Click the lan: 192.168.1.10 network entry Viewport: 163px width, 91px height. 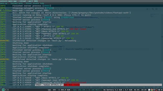pyautogui.click(x=87, y=90)
